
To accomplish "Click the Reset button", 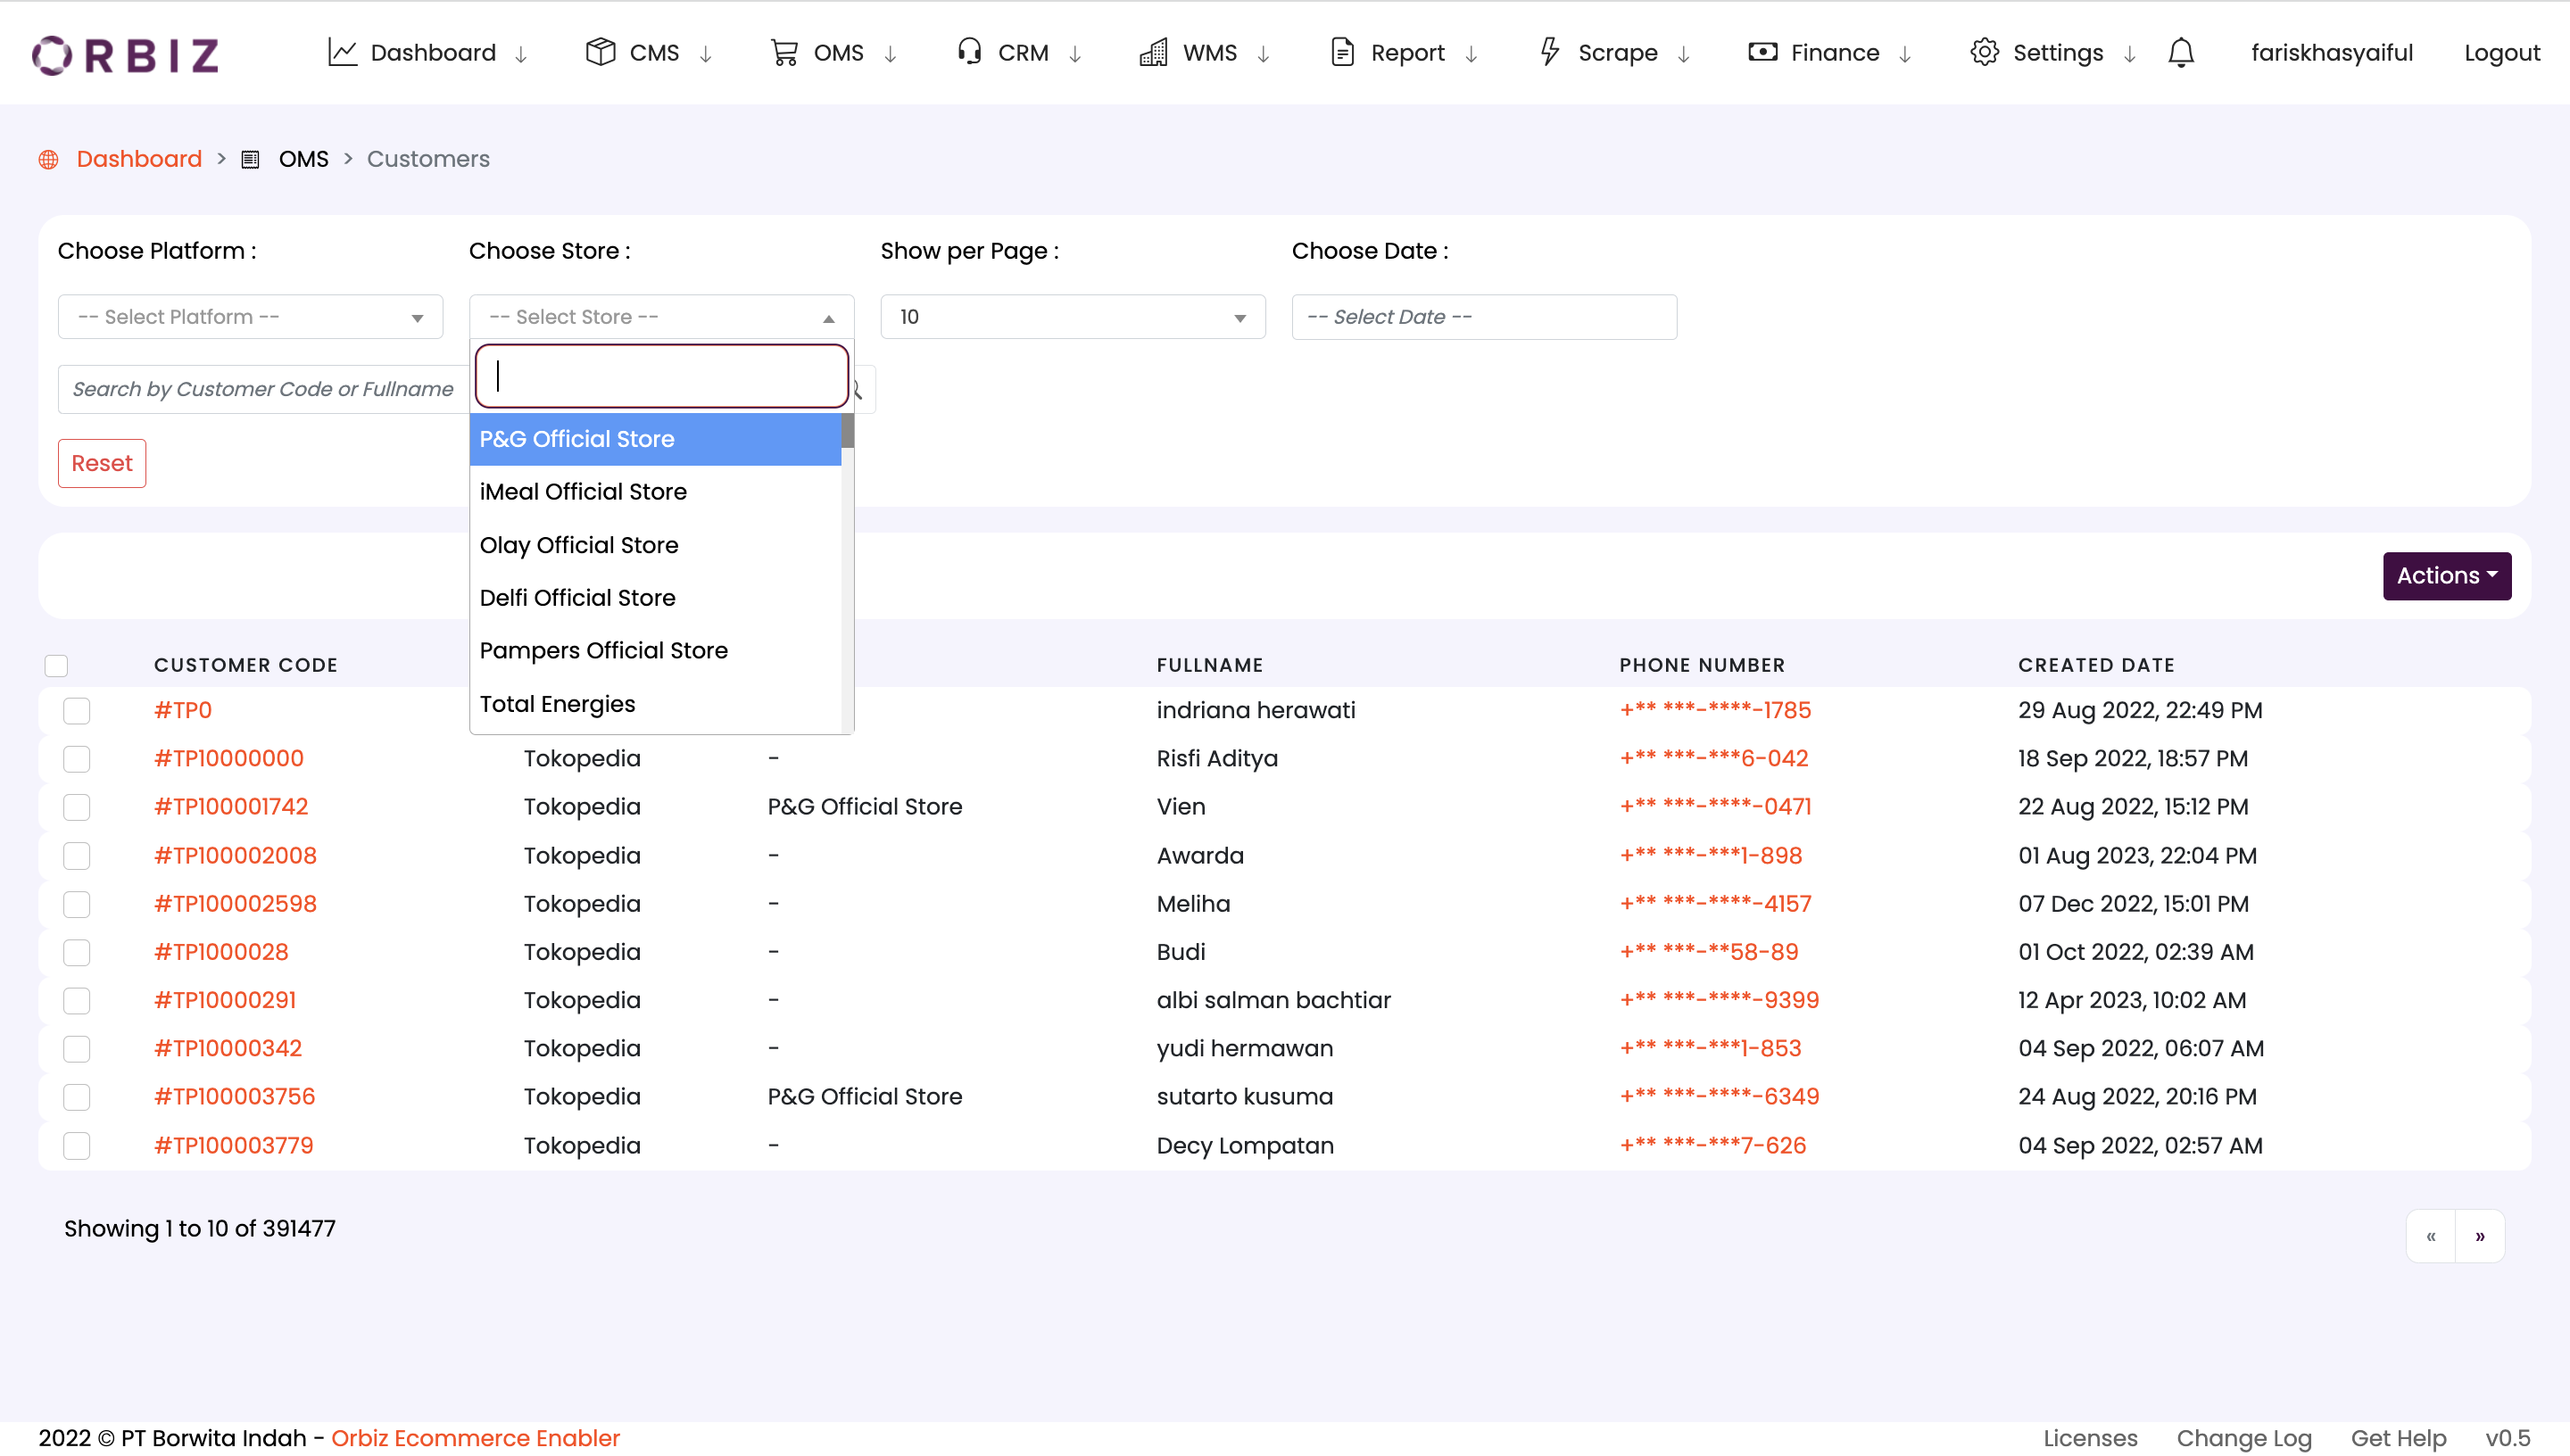I will 102,464.
